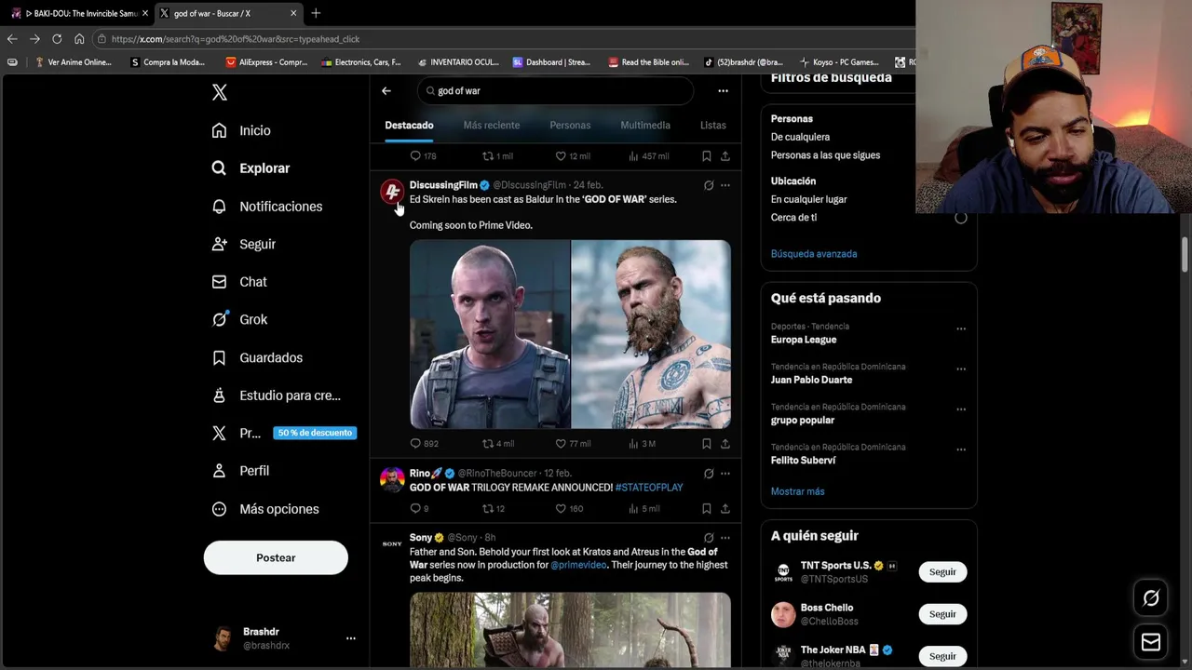The width and height of the screenshot is (1192, 670).
Task: Select the 'Cerca de ti' radio button
Action: point(960,218)
